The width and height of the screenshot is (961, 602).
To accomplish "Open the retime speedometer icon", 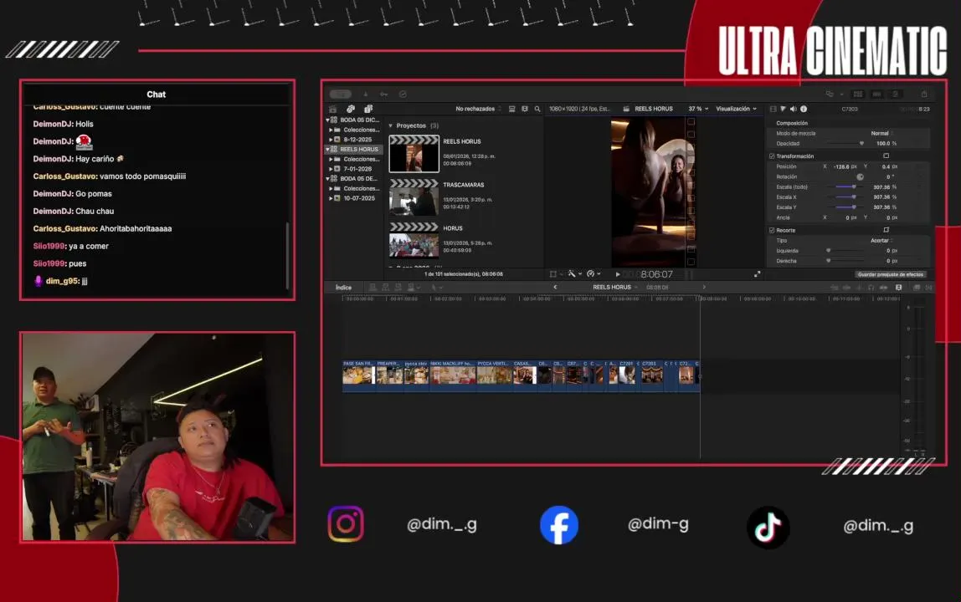I will pos(591,274).
